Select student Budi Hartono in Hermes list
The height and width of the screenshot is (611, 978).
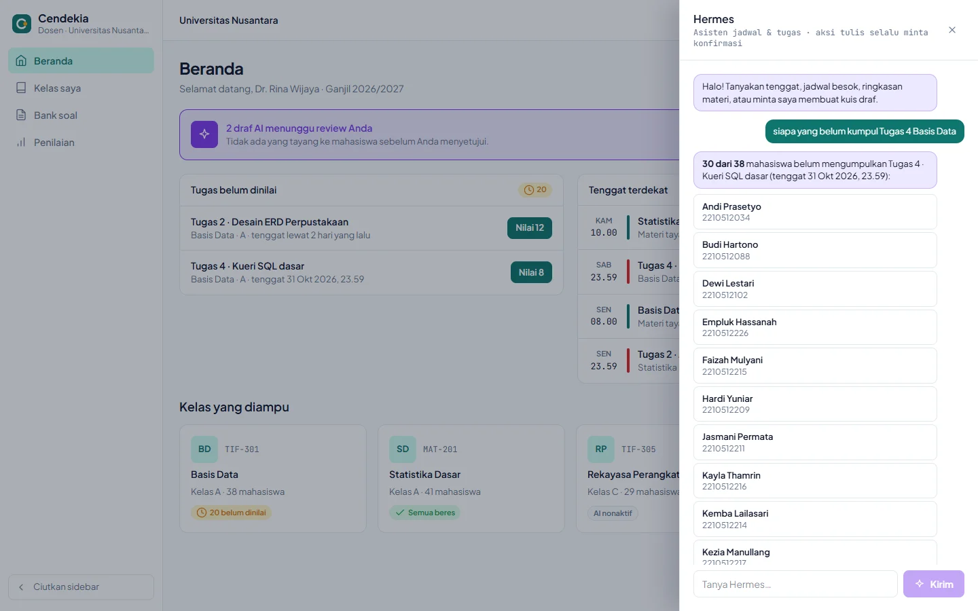(815, 250)
